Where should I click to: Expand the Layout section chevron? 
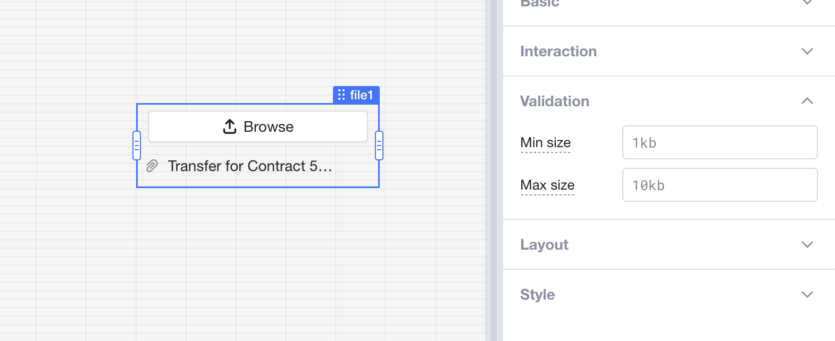pyautogui.click(x=807, y=245)
